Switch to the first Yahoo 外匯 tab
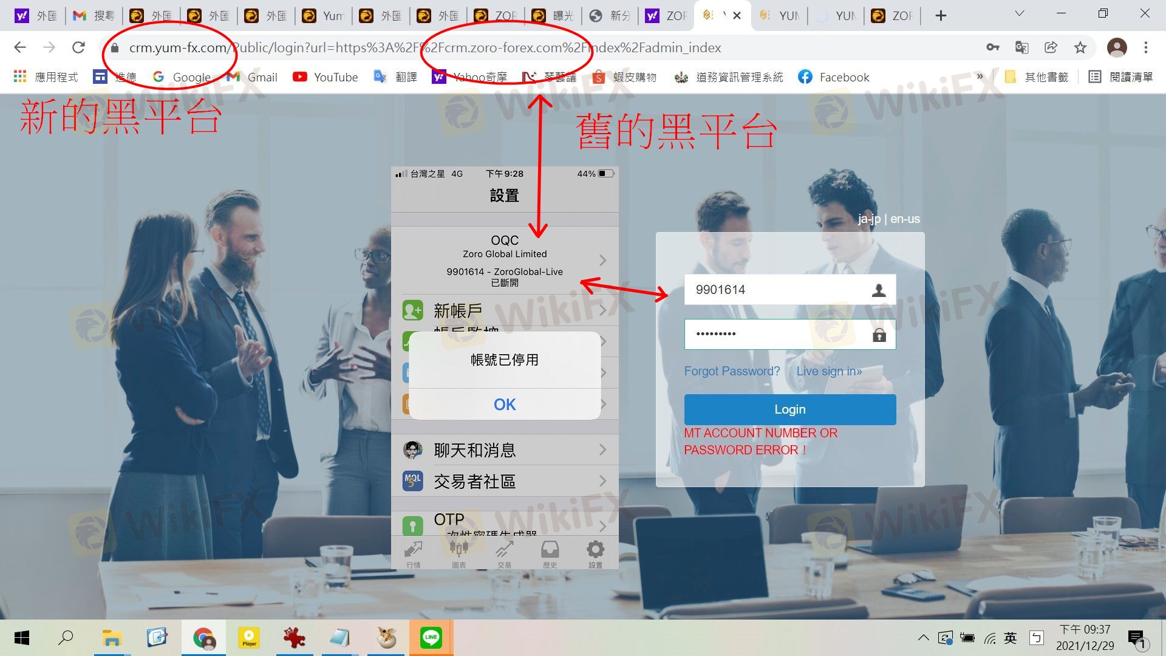This screenshot has width=1166, height=656. point(35,16)
